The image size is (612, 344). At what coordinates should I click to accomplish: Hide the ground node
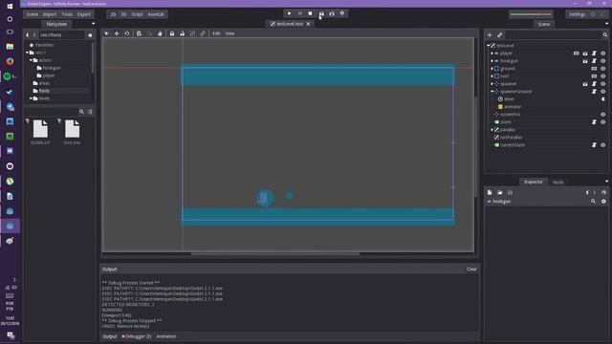(603, 69)
